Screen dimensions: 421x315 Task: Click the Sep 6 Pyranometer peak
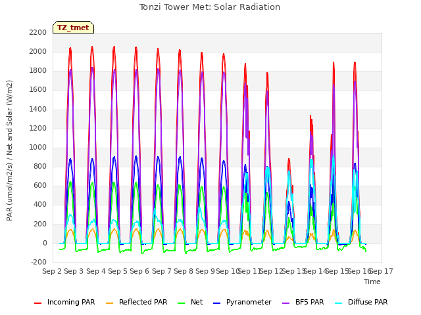click(136, 156)
